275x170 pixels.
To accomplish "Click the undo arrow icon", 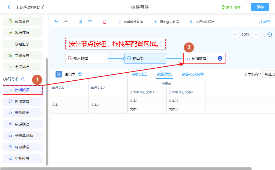I will 56,22.
